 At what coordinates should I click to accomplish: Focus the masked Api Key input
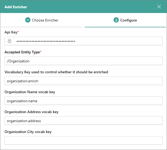[87, 41]
